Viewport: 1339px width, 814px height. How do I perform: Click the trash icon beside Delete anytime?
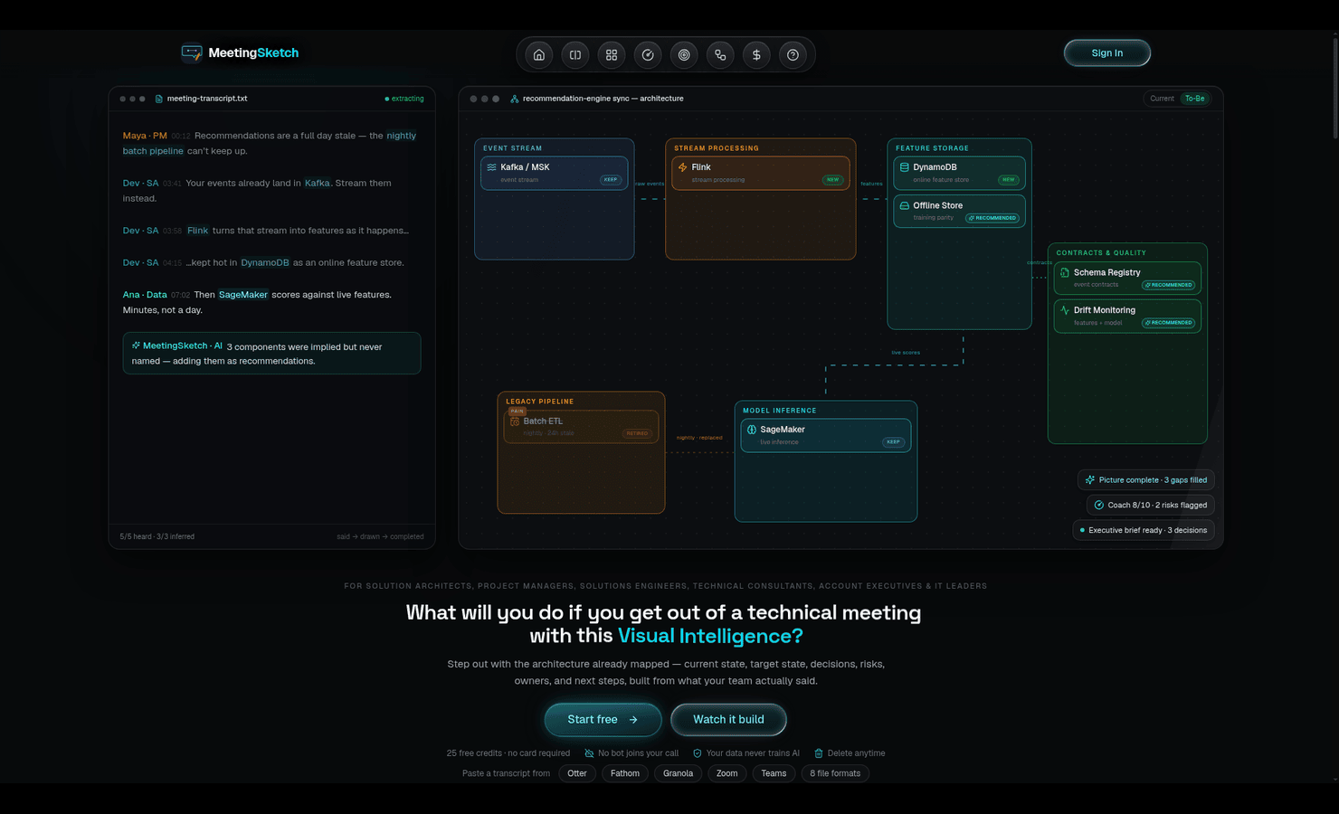click(x=819, y=753)
